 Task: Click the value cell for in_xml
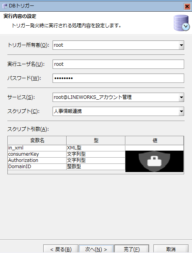tap(154, 148)
